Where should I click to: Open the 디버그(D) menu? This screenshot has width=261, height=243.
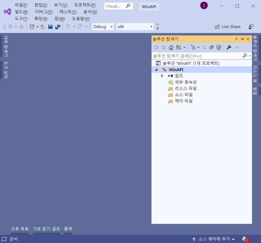point(44,12)
